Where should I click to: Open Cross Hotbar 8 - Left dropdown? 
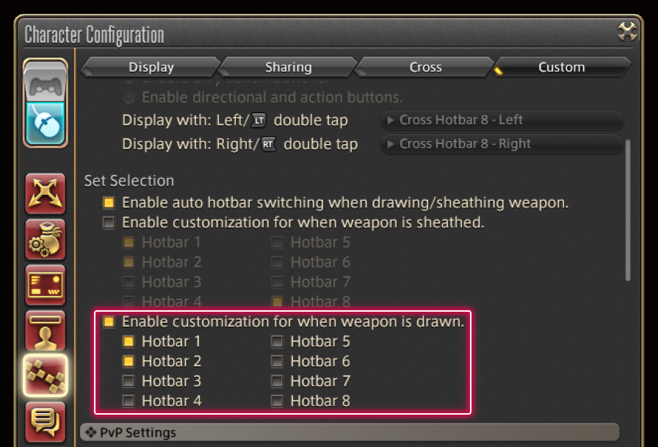coord(502,120)
